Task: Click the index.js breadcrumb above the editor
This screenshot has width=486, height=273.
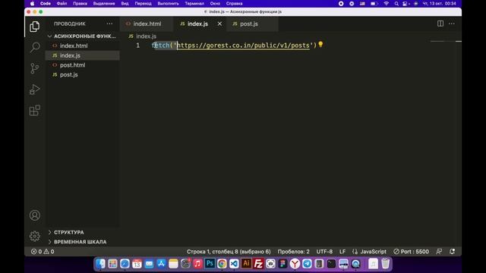Action: [146, 36]
